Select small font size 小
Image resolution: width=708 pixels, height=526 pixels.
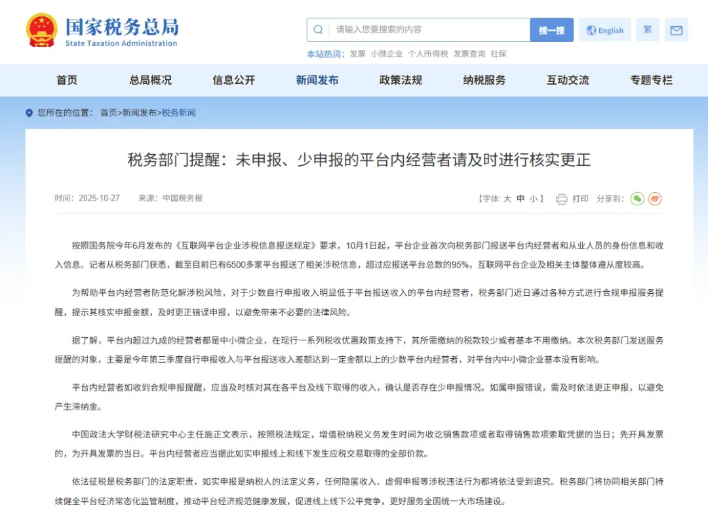pos(535,199)
